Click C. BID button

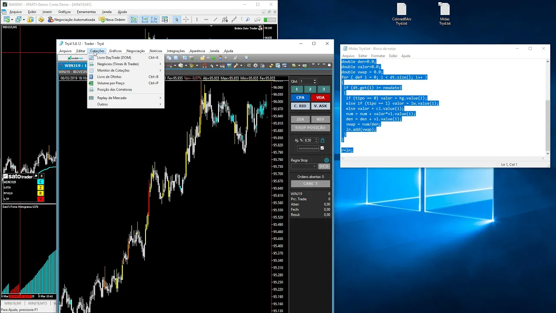coord(300,106)
